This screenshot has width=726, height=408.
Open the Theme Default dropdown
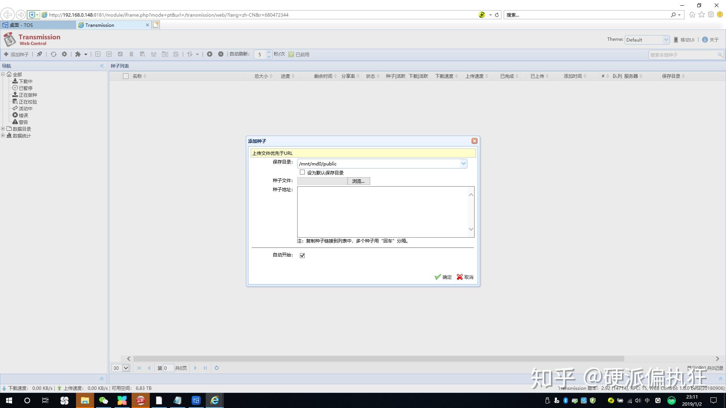tap(647, 40)
